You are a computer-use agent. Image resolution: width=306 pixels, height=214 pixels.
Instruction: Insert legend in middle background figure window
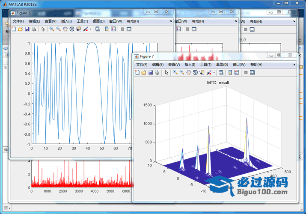(x=178, y=29)
